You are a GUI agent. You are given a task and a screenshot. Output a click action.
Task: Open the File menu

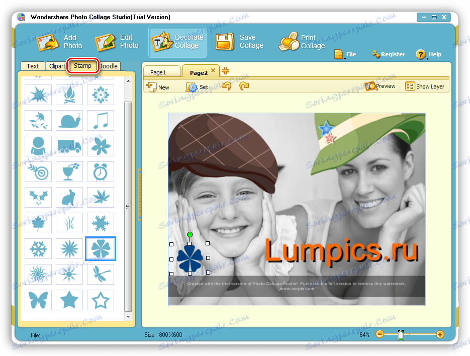tap(345, 54)
